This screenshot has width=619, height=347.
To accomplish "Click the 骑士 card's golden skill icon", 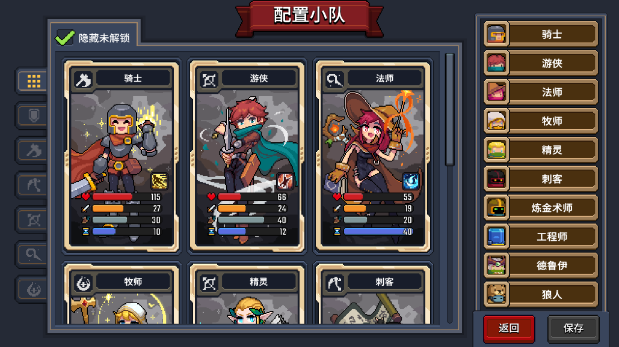I will coord(159,181).
